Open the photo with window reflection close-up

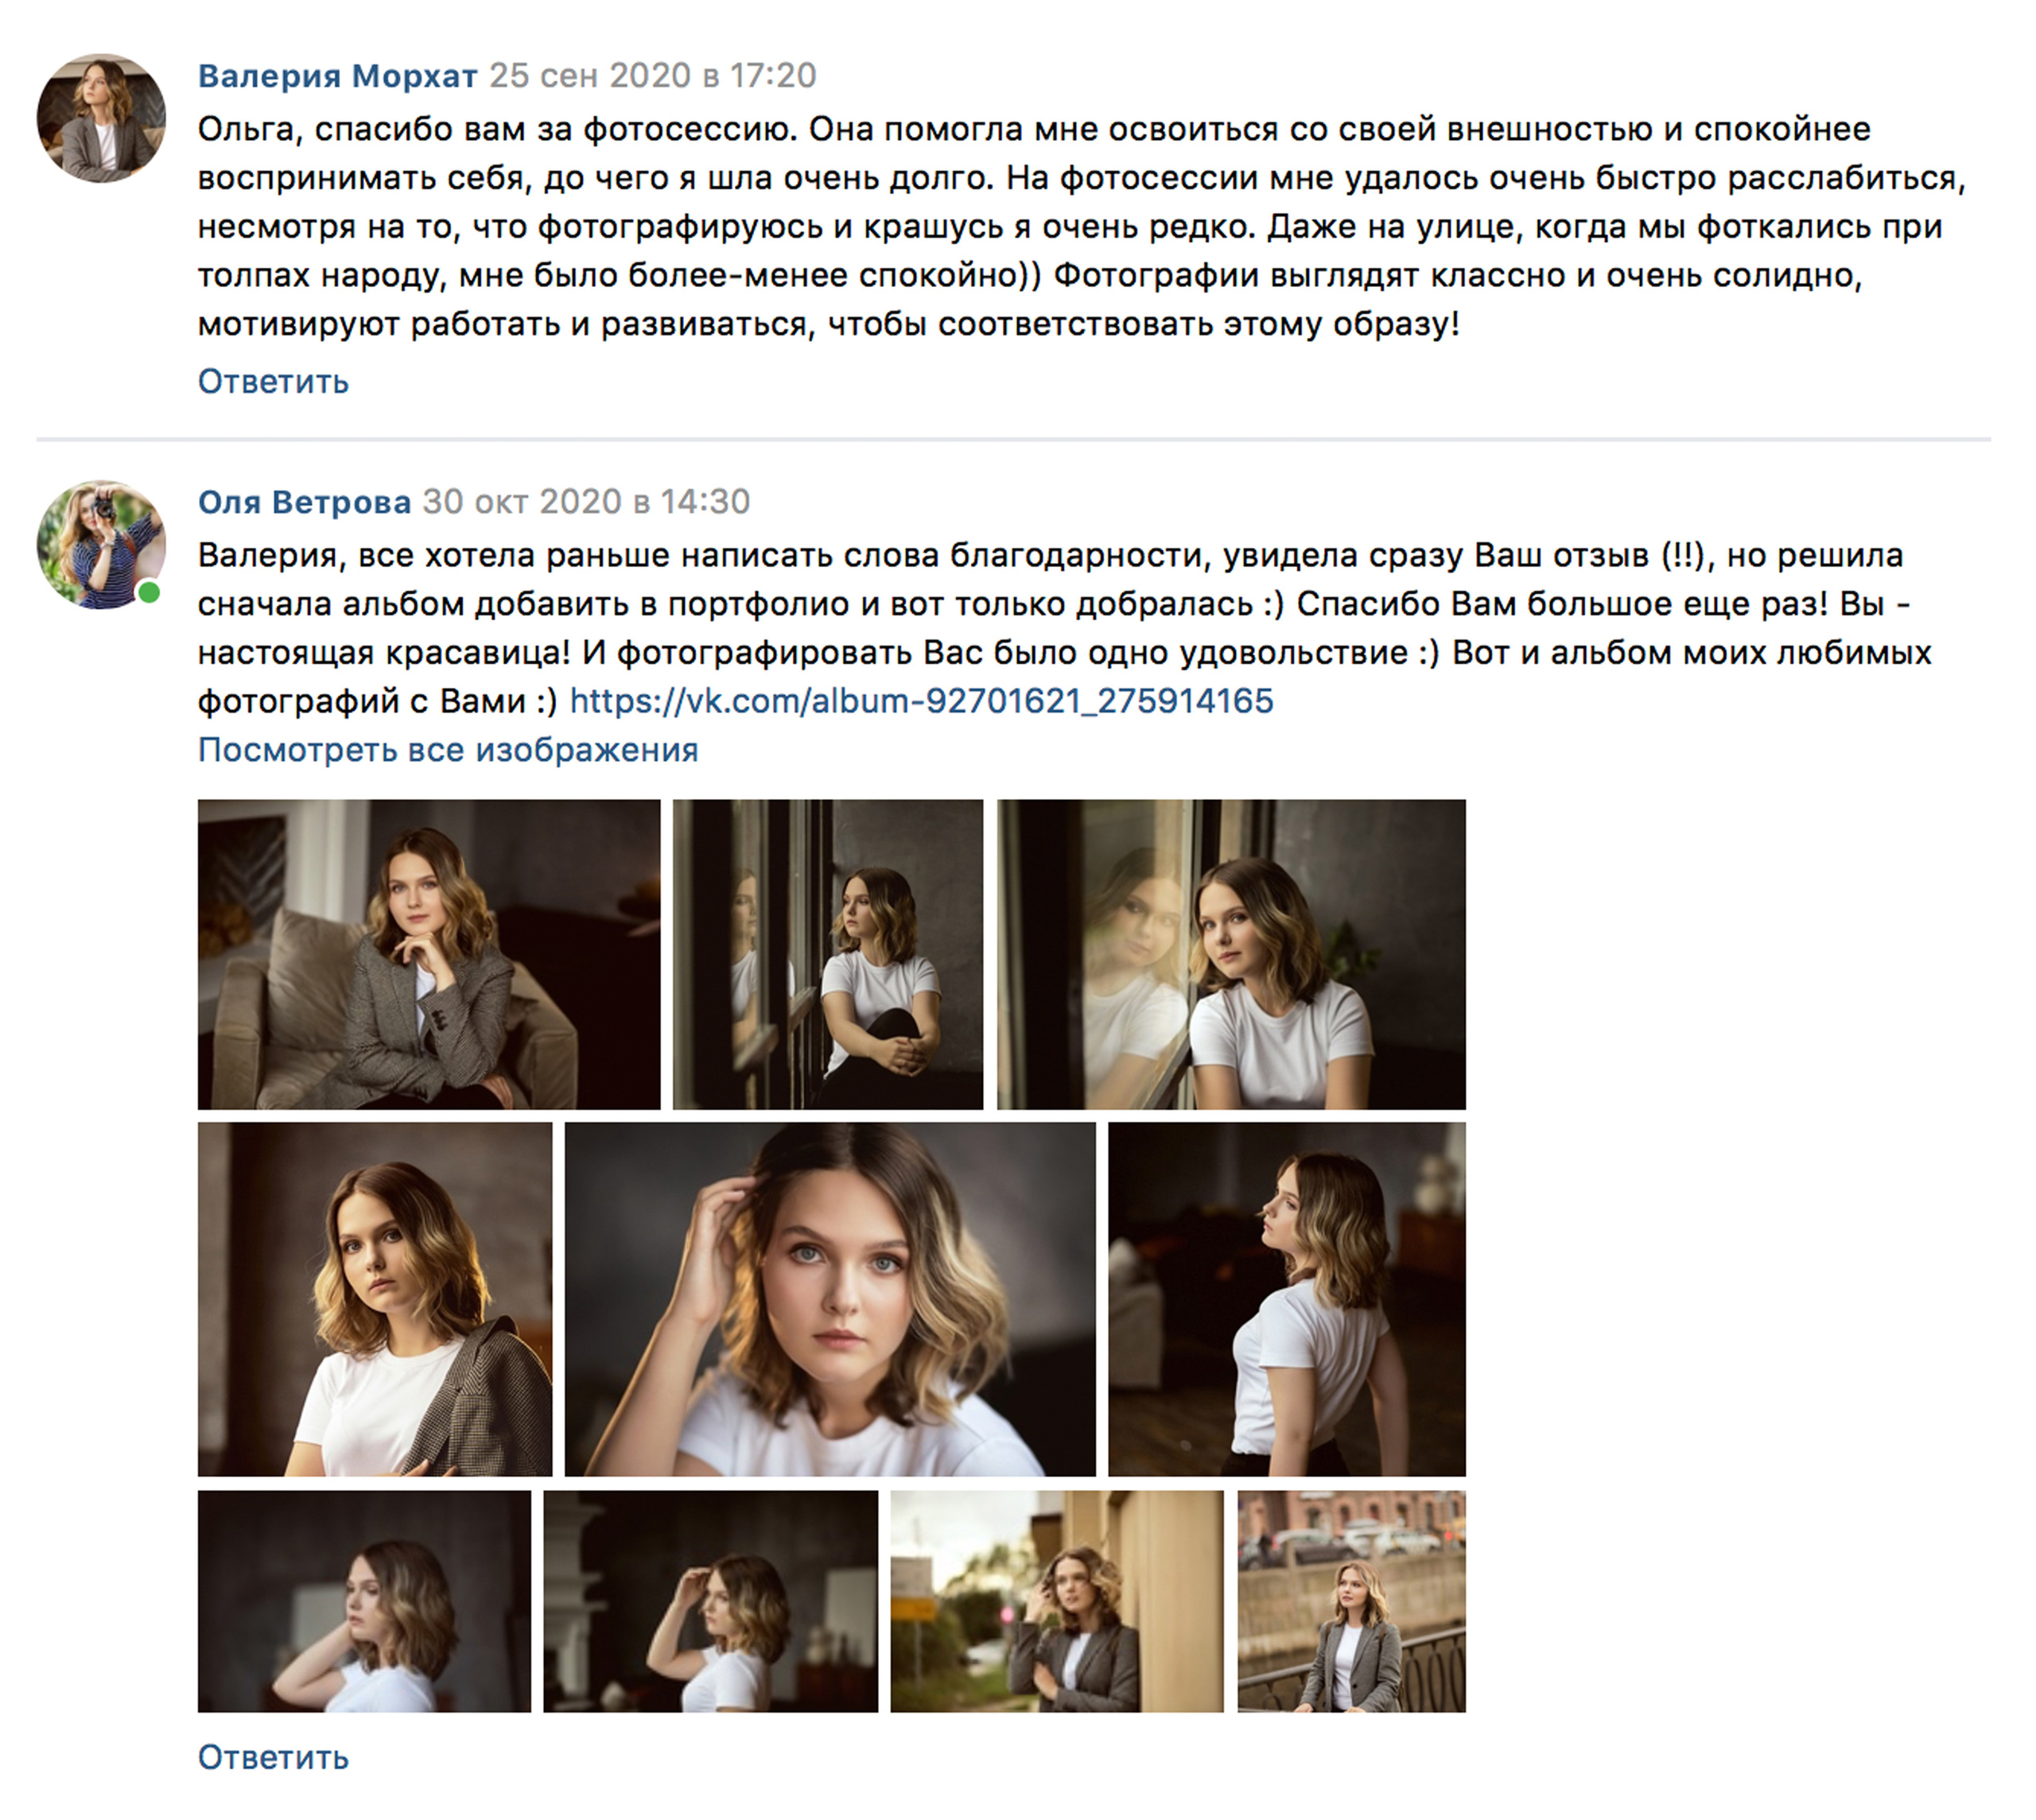click(x=1231, y=954)
